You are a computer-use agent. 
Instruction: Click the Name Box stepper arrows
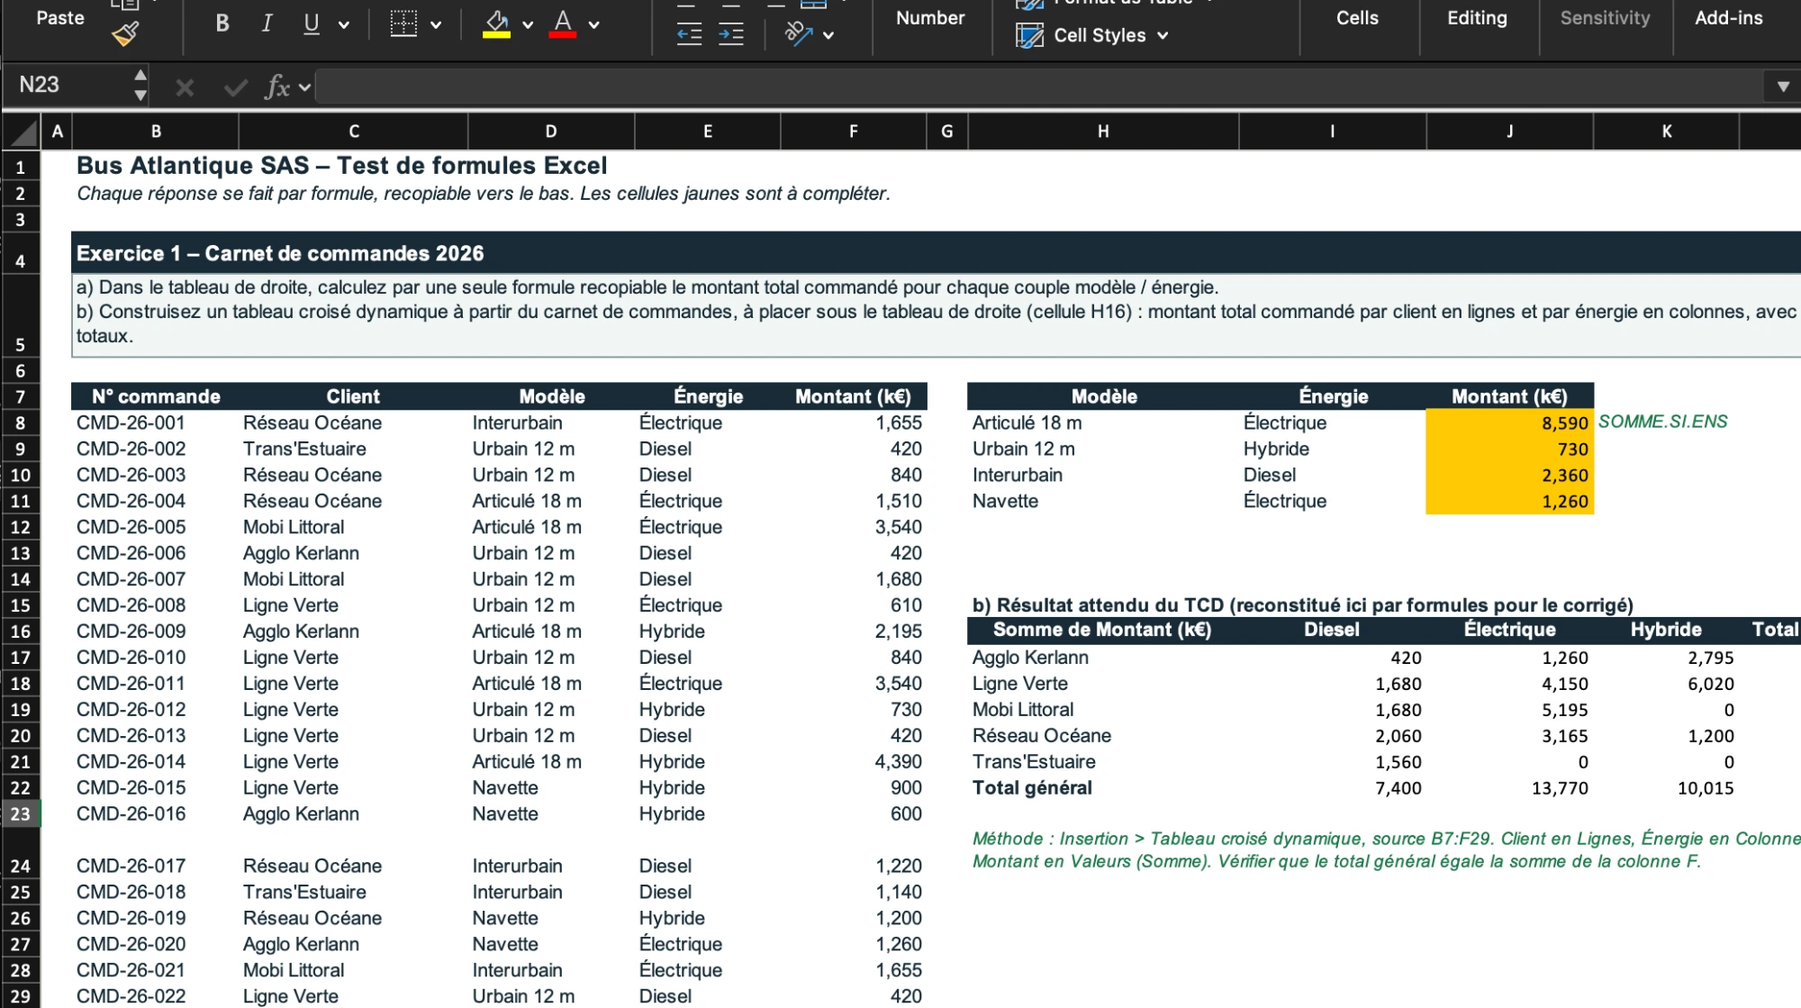[140, 85]
